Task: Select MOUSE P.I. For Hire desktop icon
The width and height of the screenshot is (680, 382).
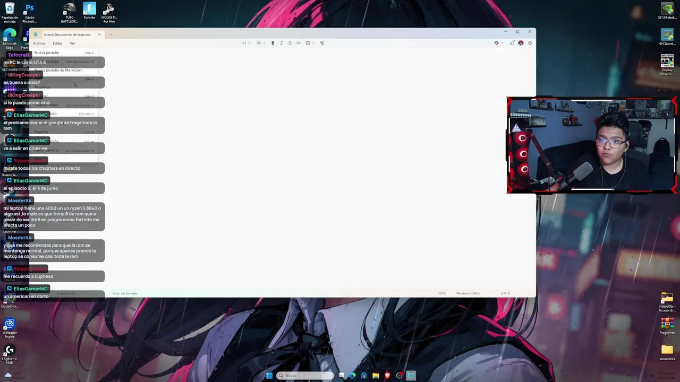Action: click(x=109, y=13)
